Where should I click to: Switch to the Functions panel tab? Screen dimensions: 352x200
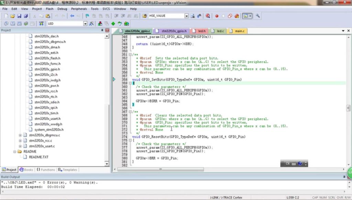point(46,170)
